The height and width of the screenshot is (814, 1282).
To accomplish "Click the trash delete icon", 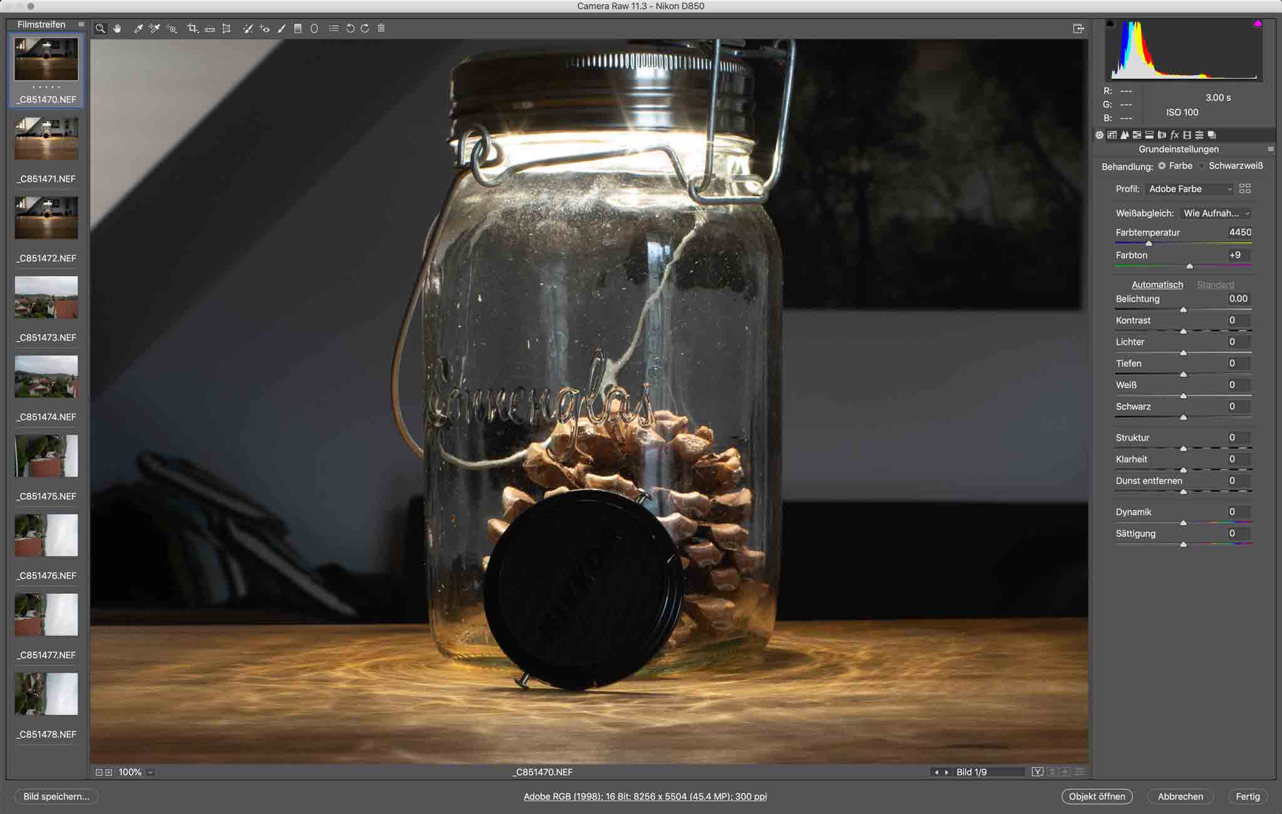I will tap(381, 28).
